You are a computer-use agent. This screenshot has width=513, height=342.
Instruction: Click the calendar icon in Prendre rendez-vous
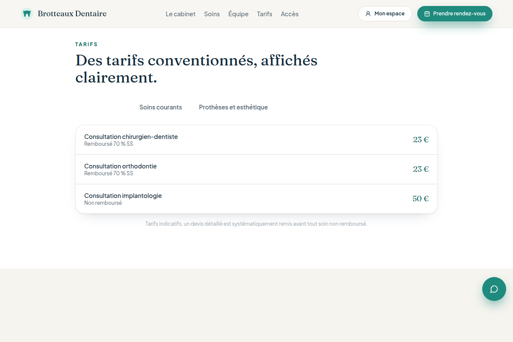[x=427, y=14]
